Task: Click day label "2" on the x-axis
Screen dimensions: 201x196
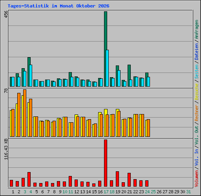Action: (x=19, y=192)
